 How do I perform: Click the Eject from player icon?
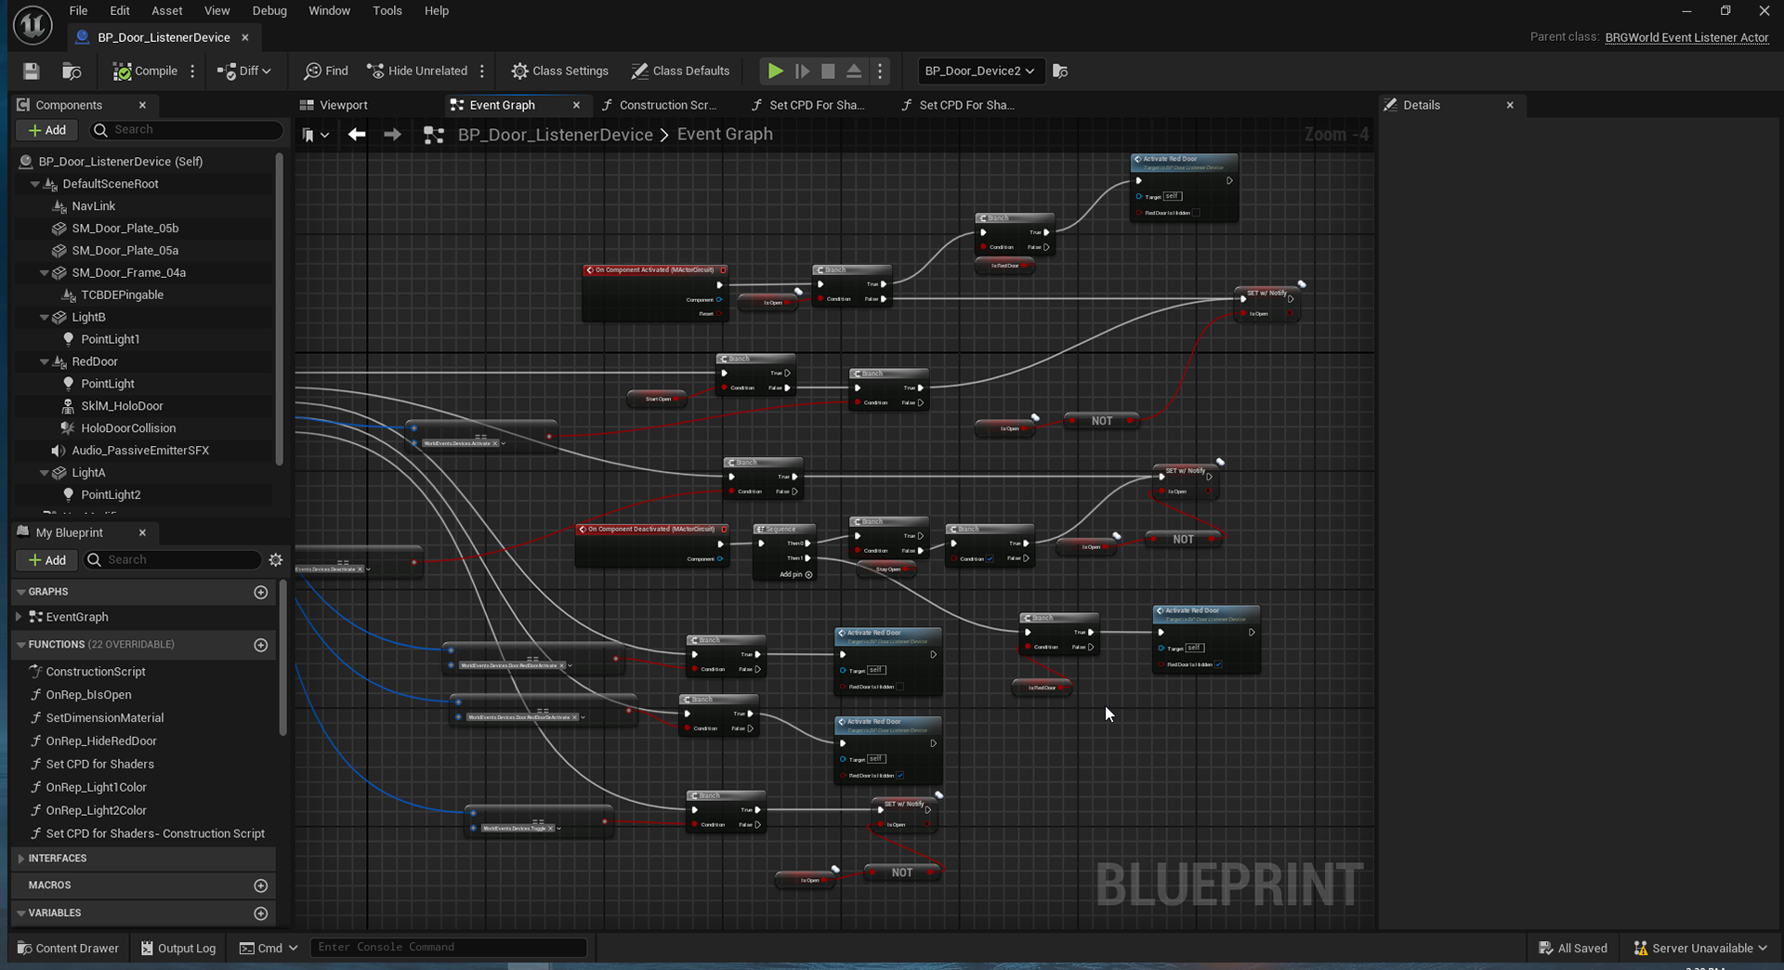pyautogui.click(x=854, y=72)
